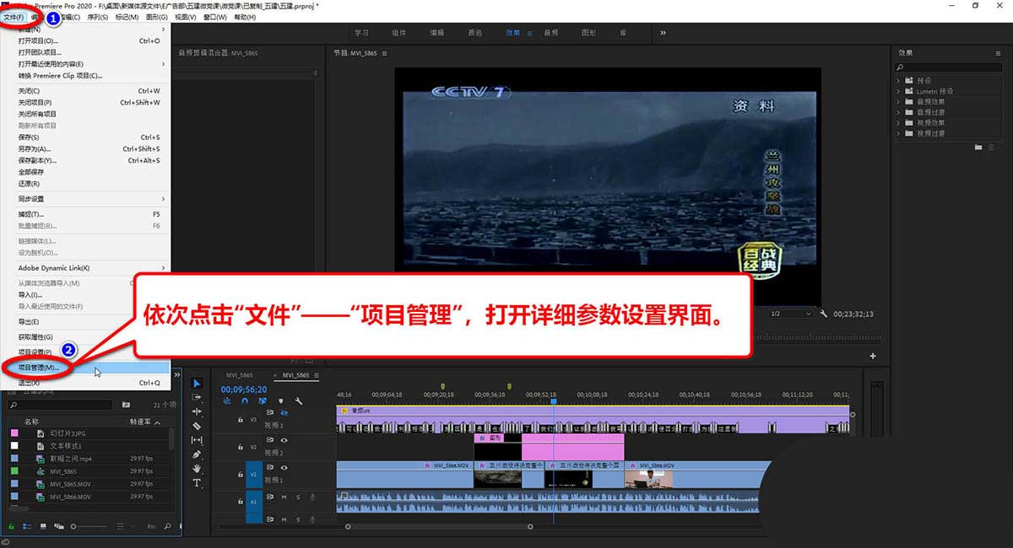Expand 视频过渡 folder in Effects

click(898, 133)
